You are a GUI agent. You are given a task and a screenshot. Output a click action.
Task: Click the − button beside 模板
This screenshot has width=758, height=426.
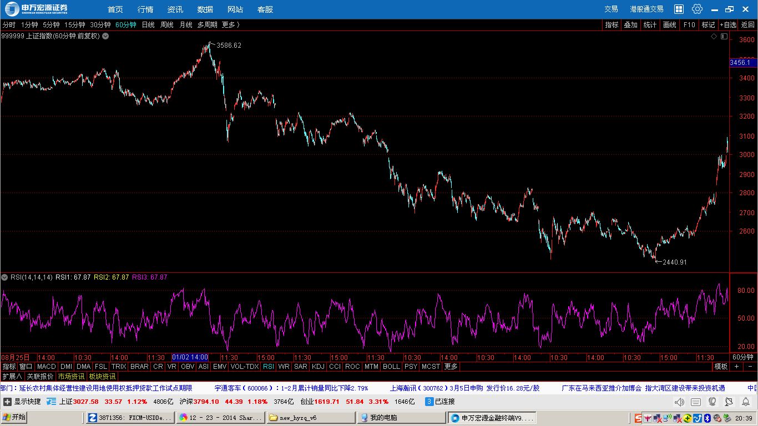point(750,367)
